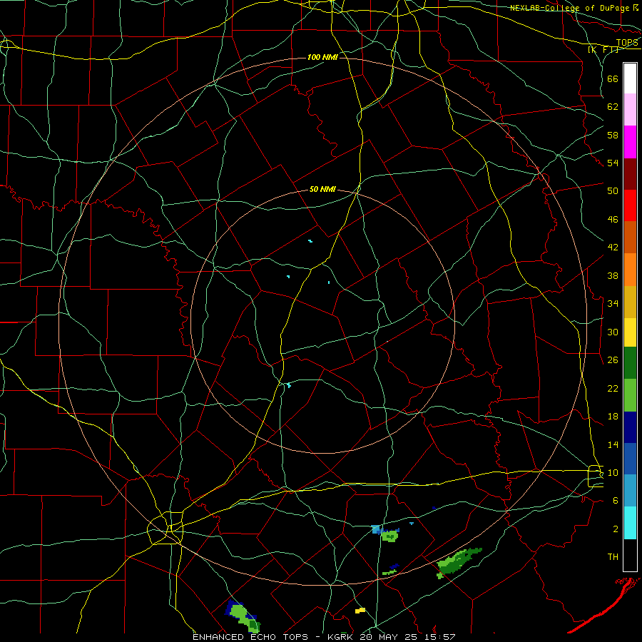The width and height of the screenshot is (642, 642).
Task: Pick the bright orange legend swatch near 38
Action: (630, 270)
